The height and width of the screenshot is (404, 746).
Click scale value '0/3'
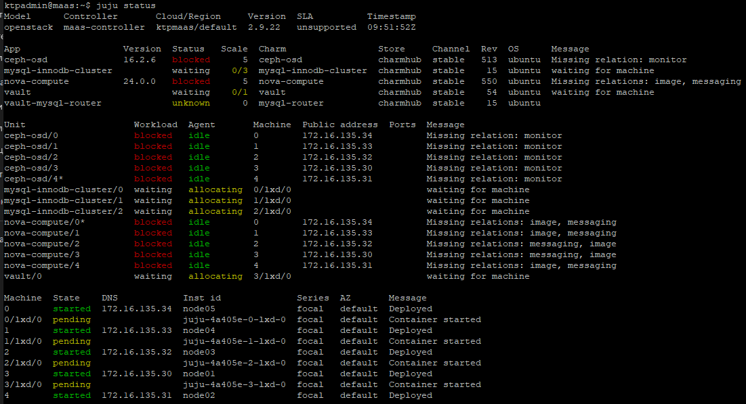tap(240, 71)
